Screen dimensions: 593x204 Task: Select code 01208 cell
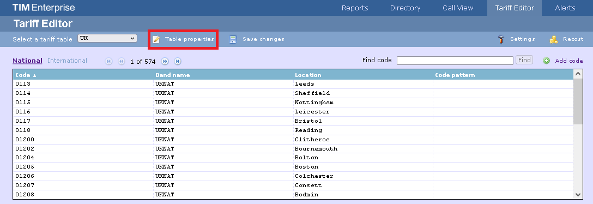(83, 195)
